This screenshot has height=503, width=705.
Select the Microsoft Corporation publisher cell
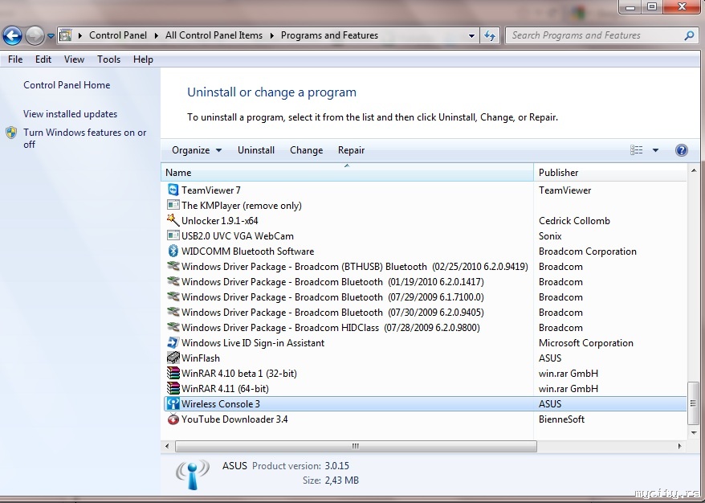(586, 343)
